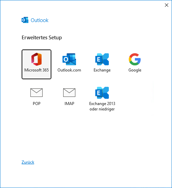Click the top-row "Exchange" label text
172x188 pixels.
[x=102, y=70]
